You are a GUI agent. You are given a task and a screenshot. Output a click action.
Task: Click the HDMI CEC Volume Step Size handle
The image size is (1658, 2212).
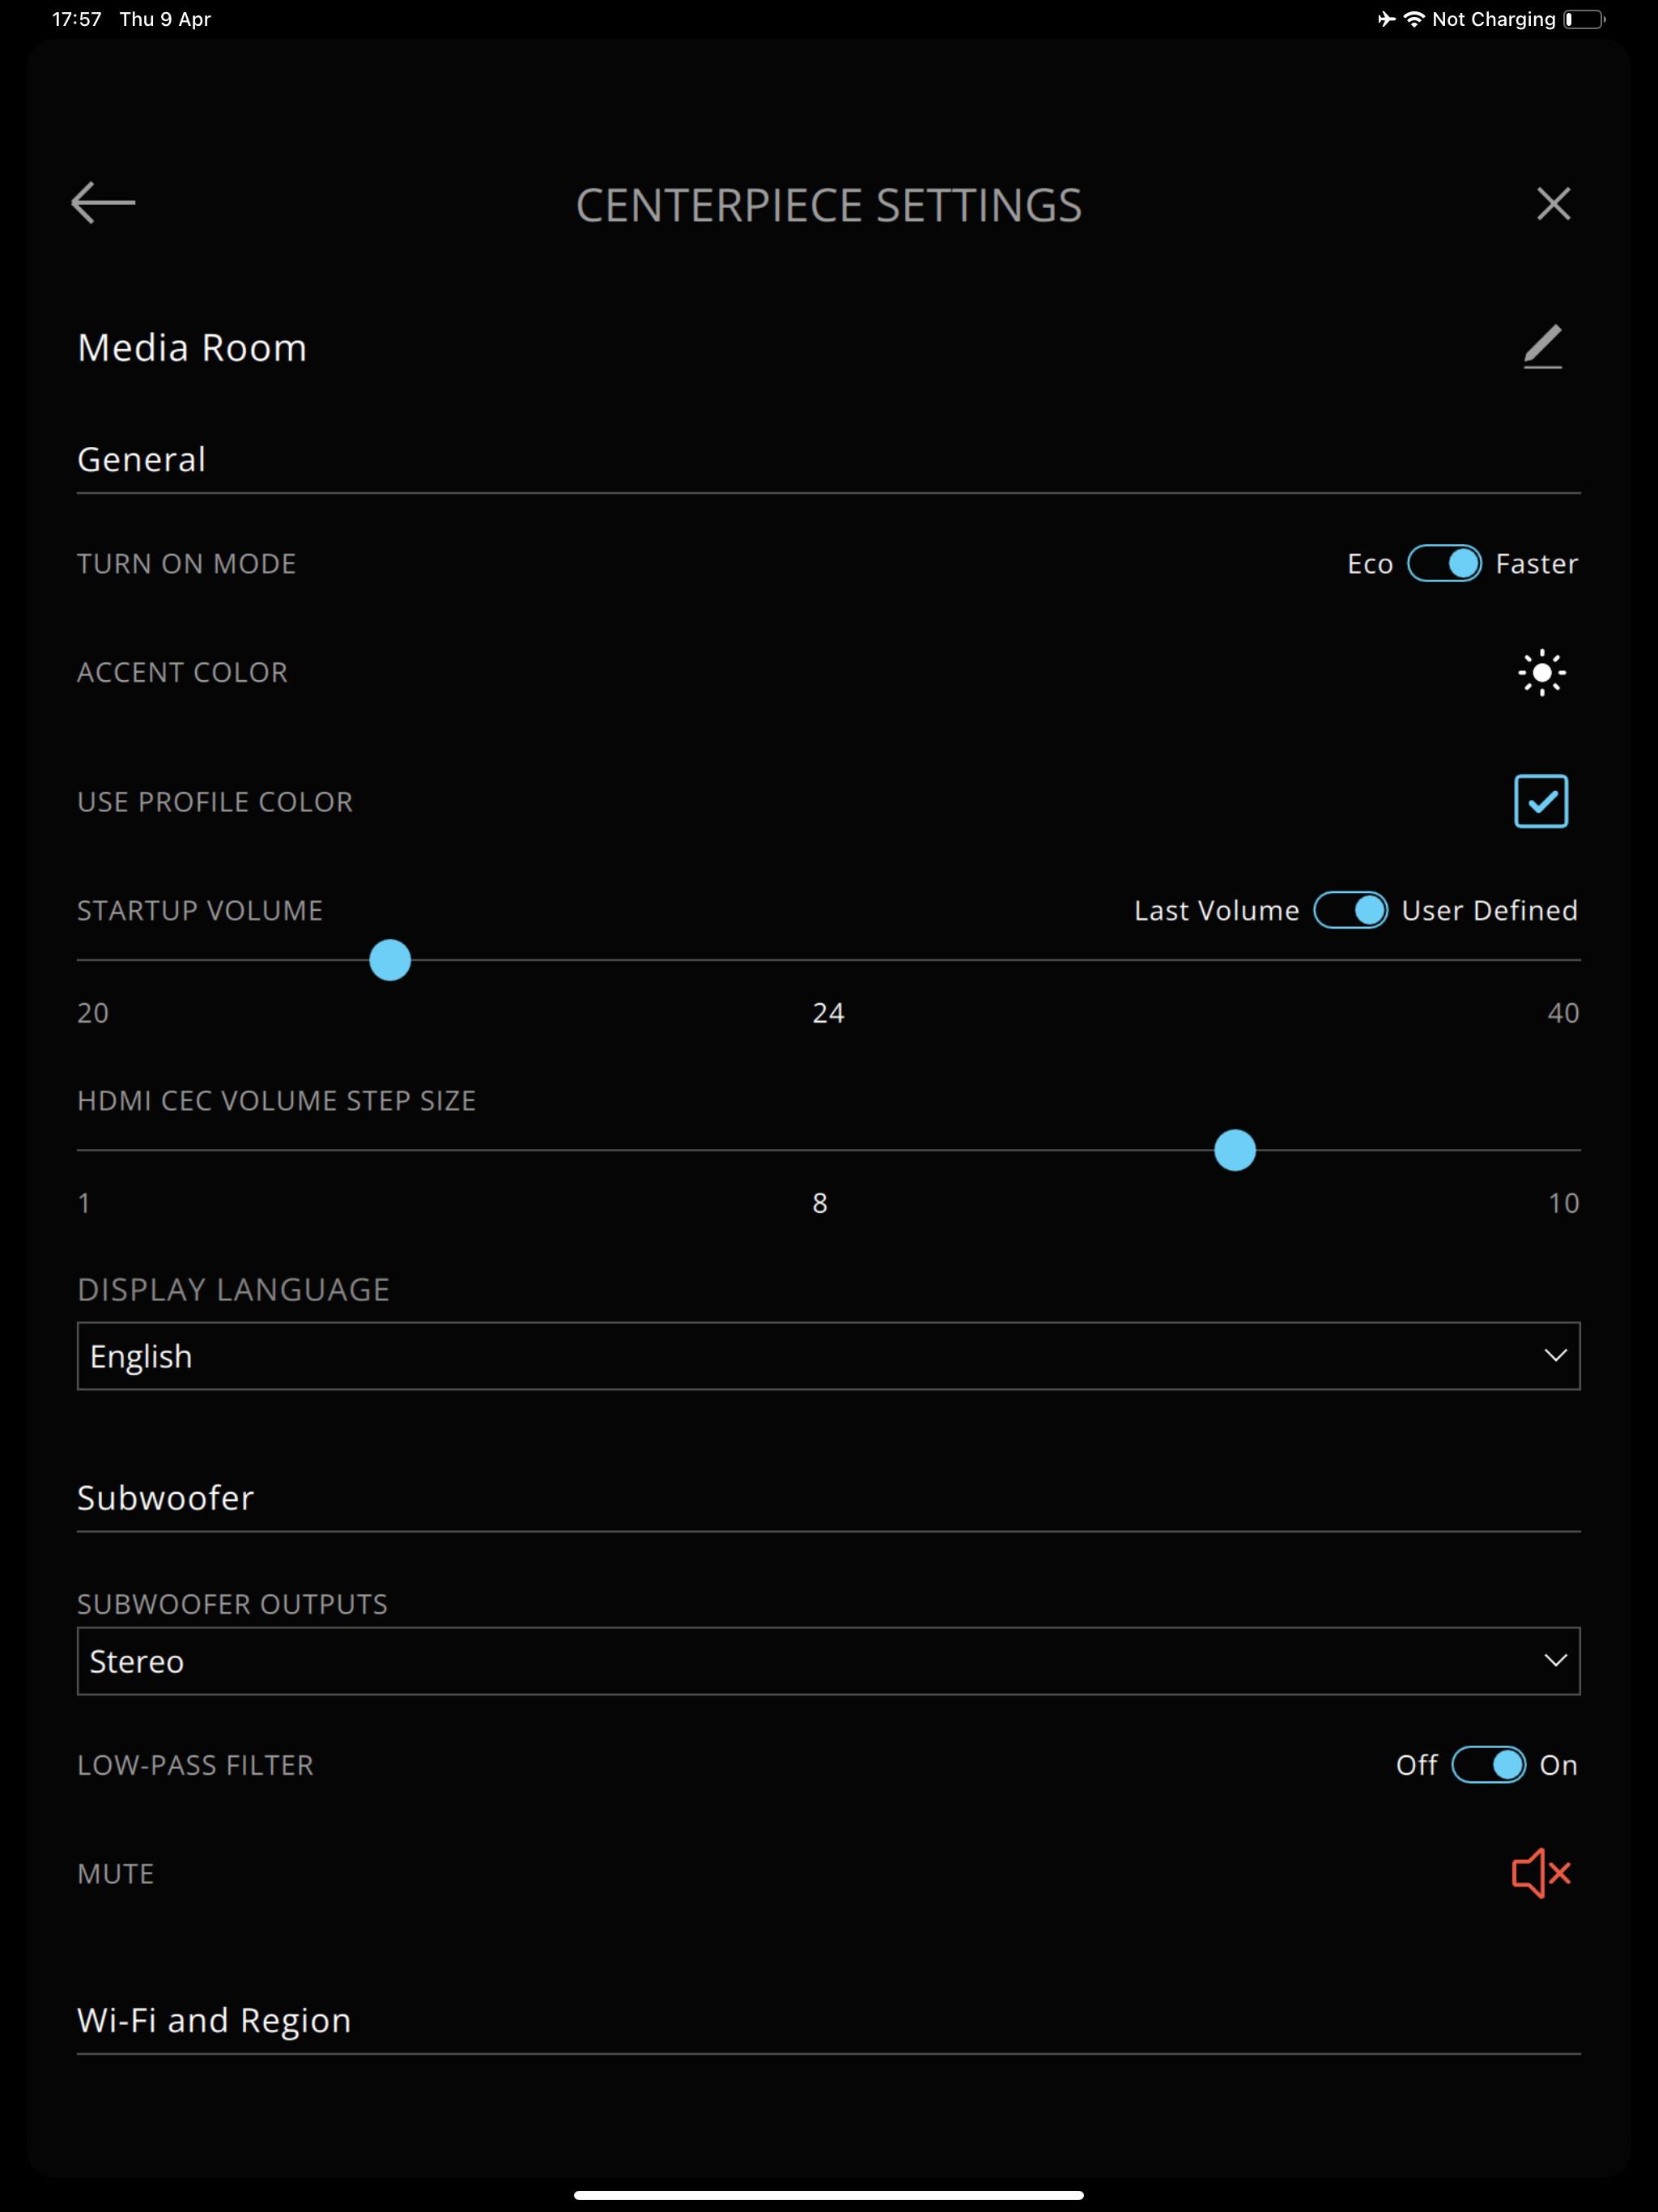[1235, 1150]
